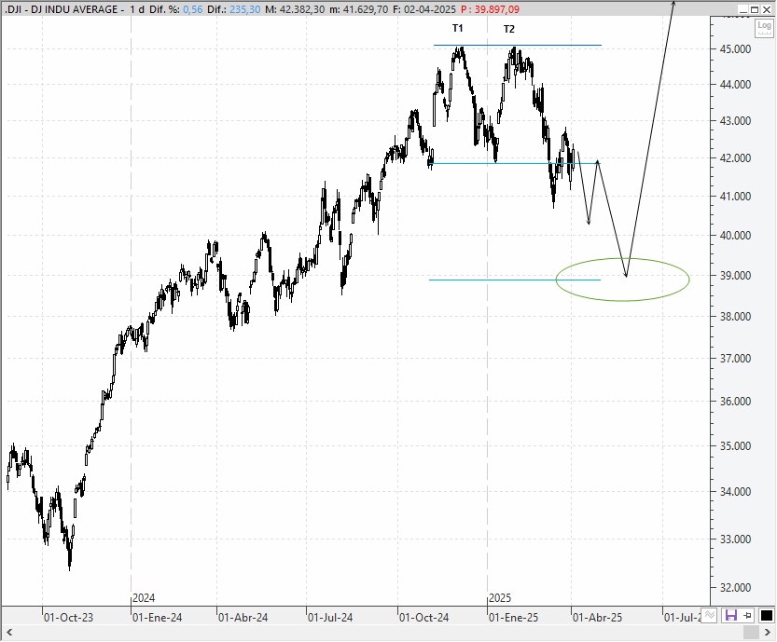Click the 01-Ene-24 date label
The image size is (777, 642).
click(157, 618)
